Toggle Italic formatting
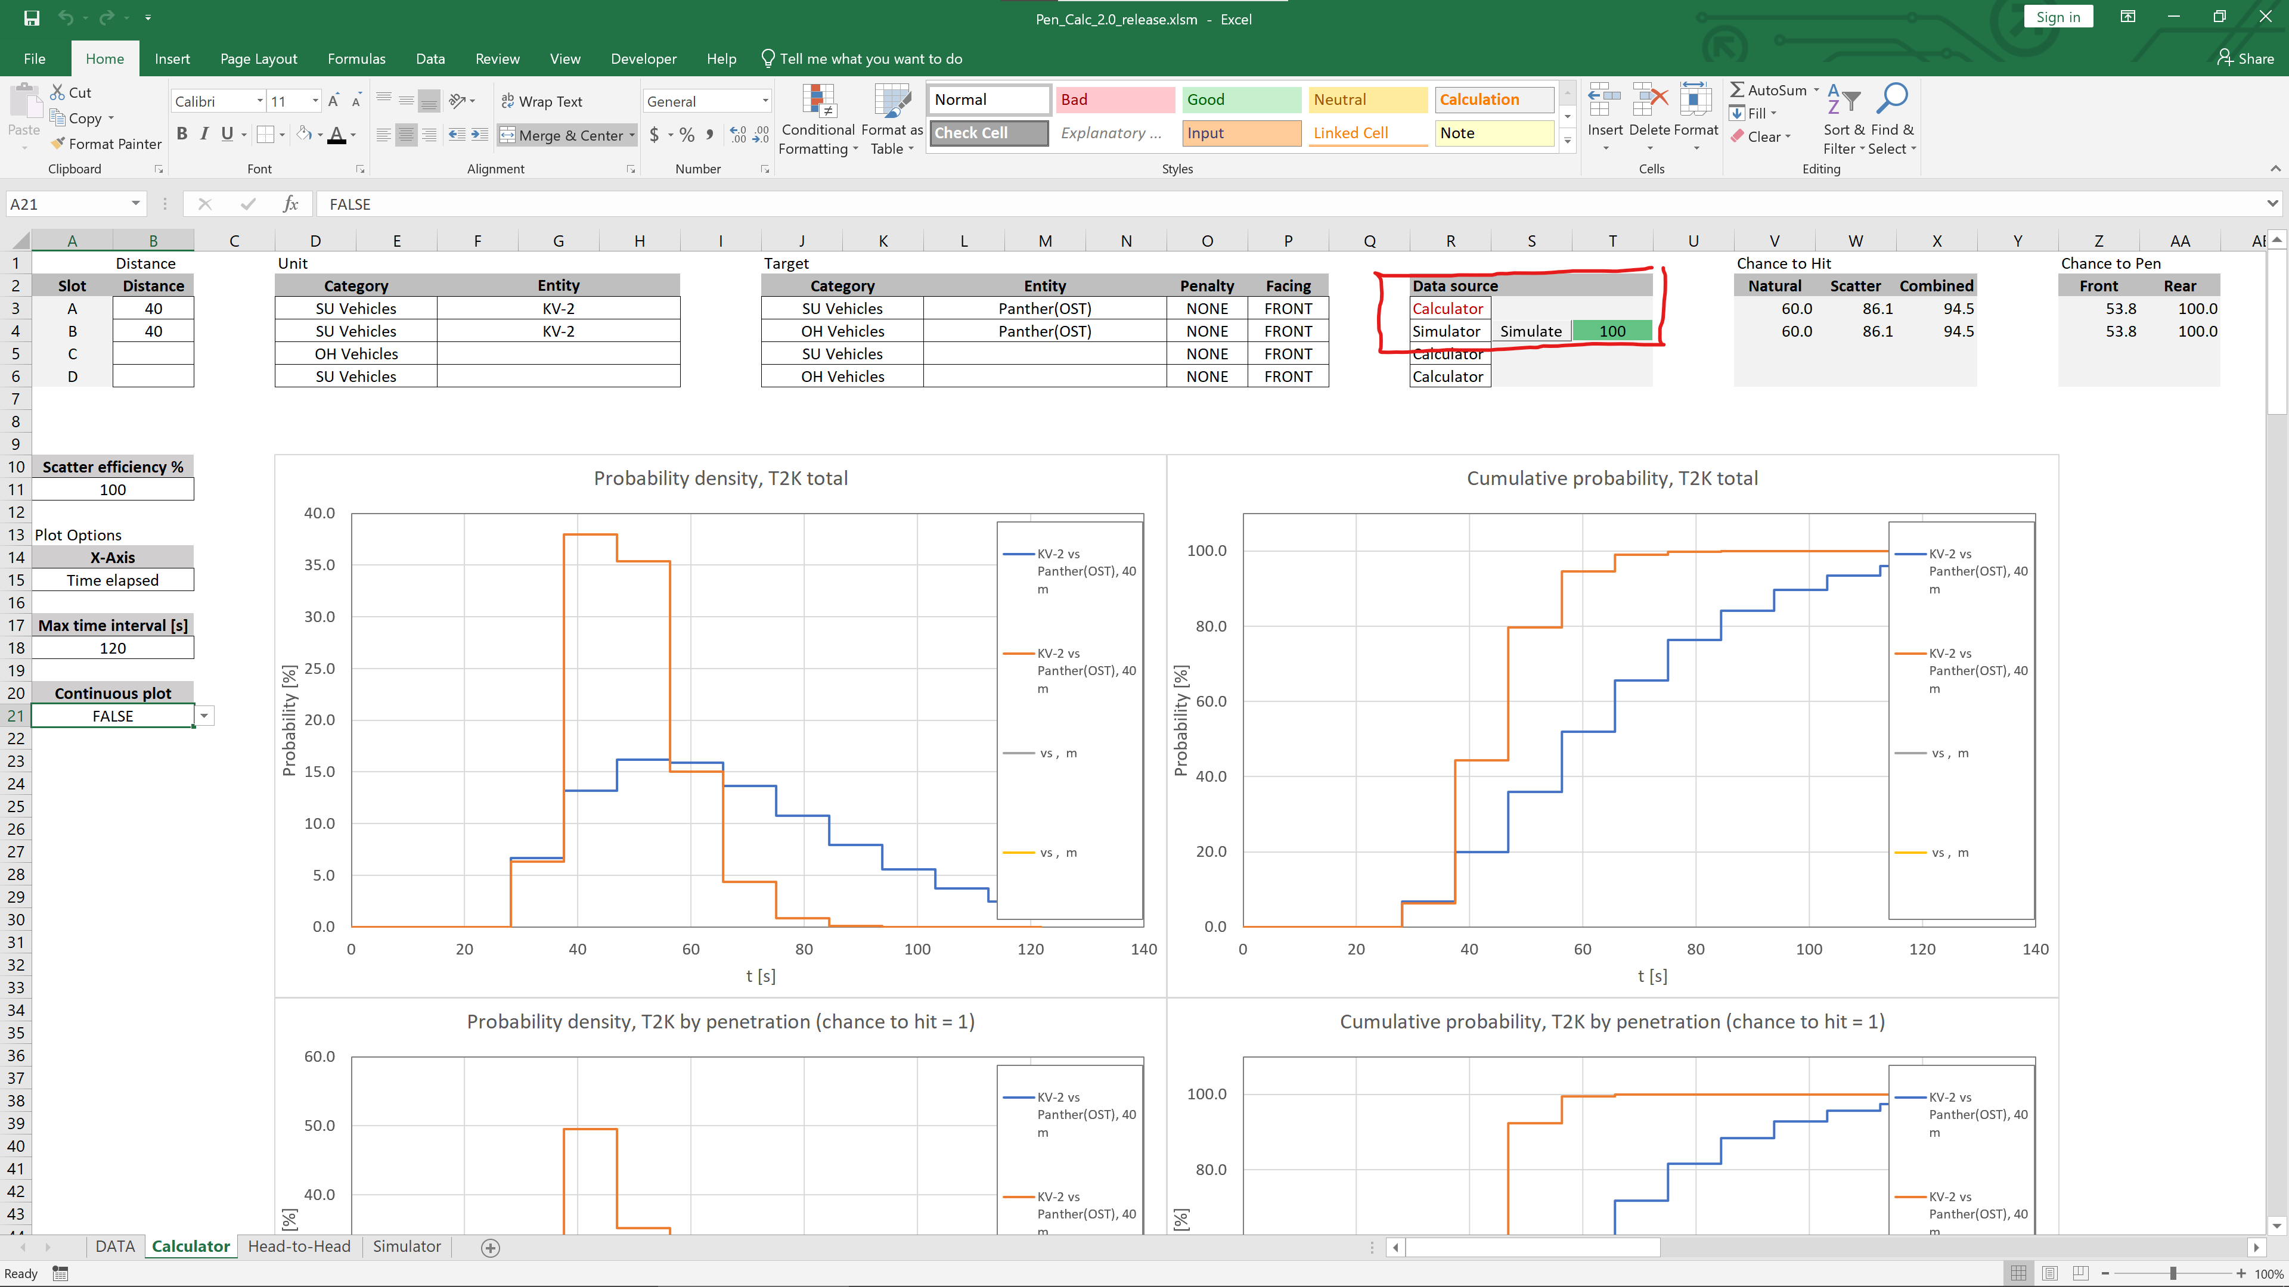This screenshot has width=2289, height=1287. tap(204, 134)
